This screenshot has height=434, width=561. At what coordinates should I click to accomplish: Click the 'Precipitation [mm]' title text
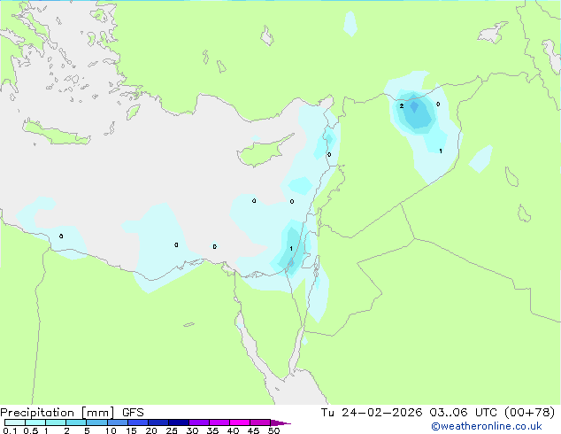[x=58, y=413]
